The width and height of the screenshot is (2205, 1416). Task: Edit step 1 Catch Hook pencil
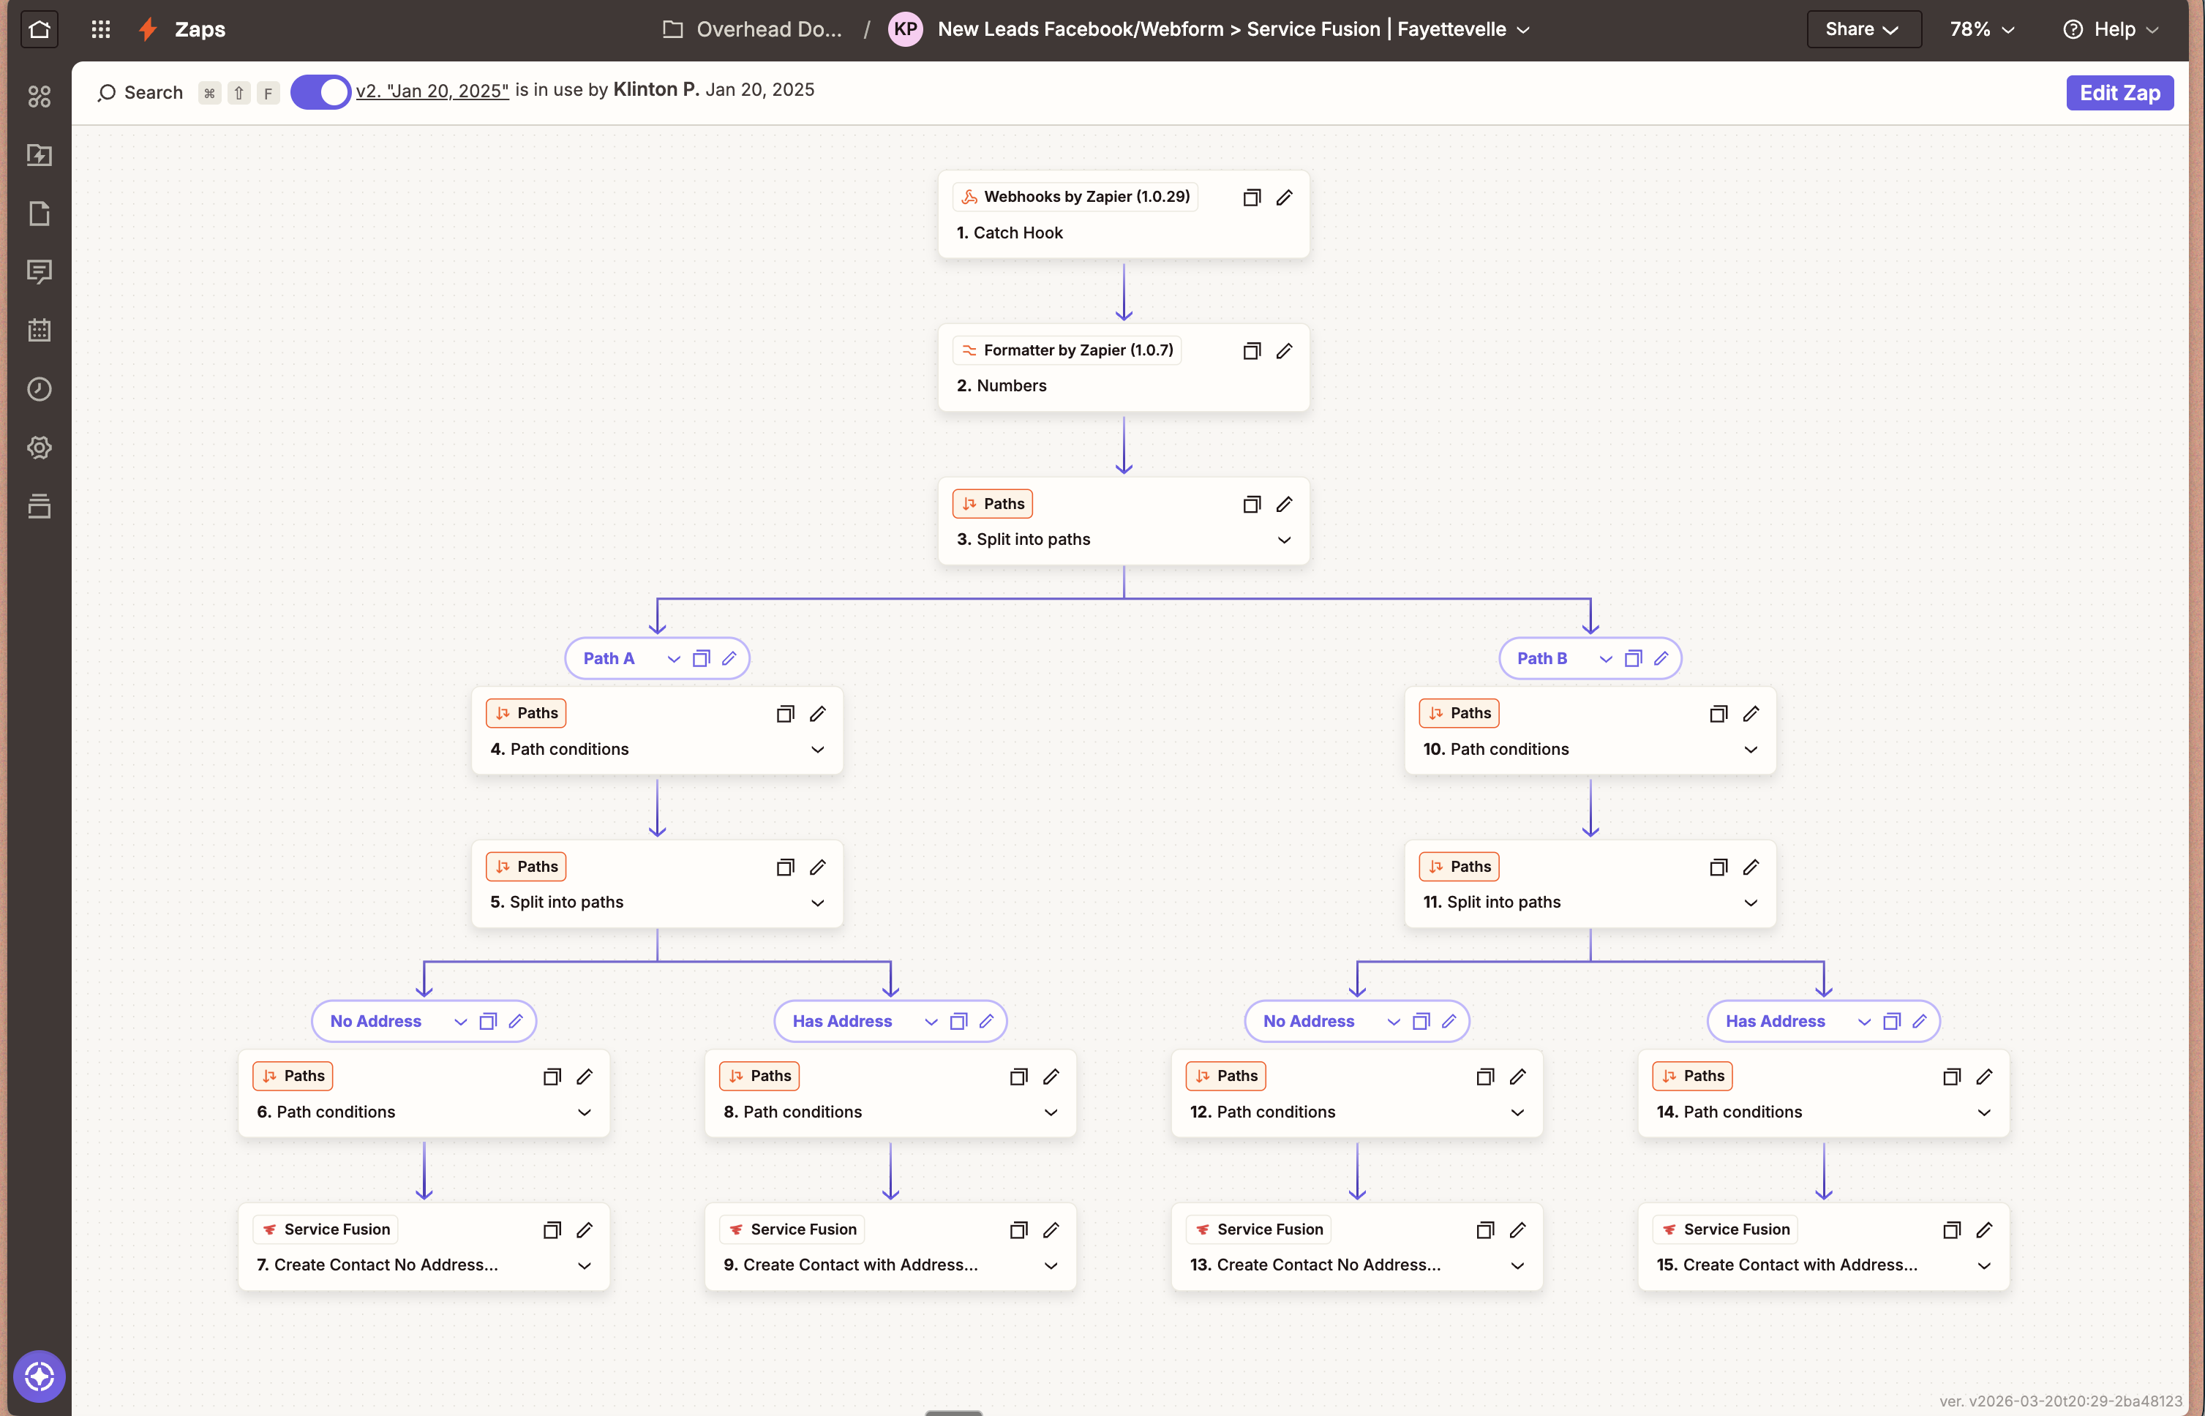[x=1285, y=197]
